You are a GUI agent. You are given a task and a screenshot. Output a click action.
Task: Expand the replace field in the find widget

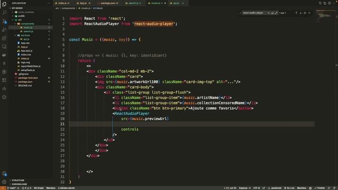[x=240, y=13]
